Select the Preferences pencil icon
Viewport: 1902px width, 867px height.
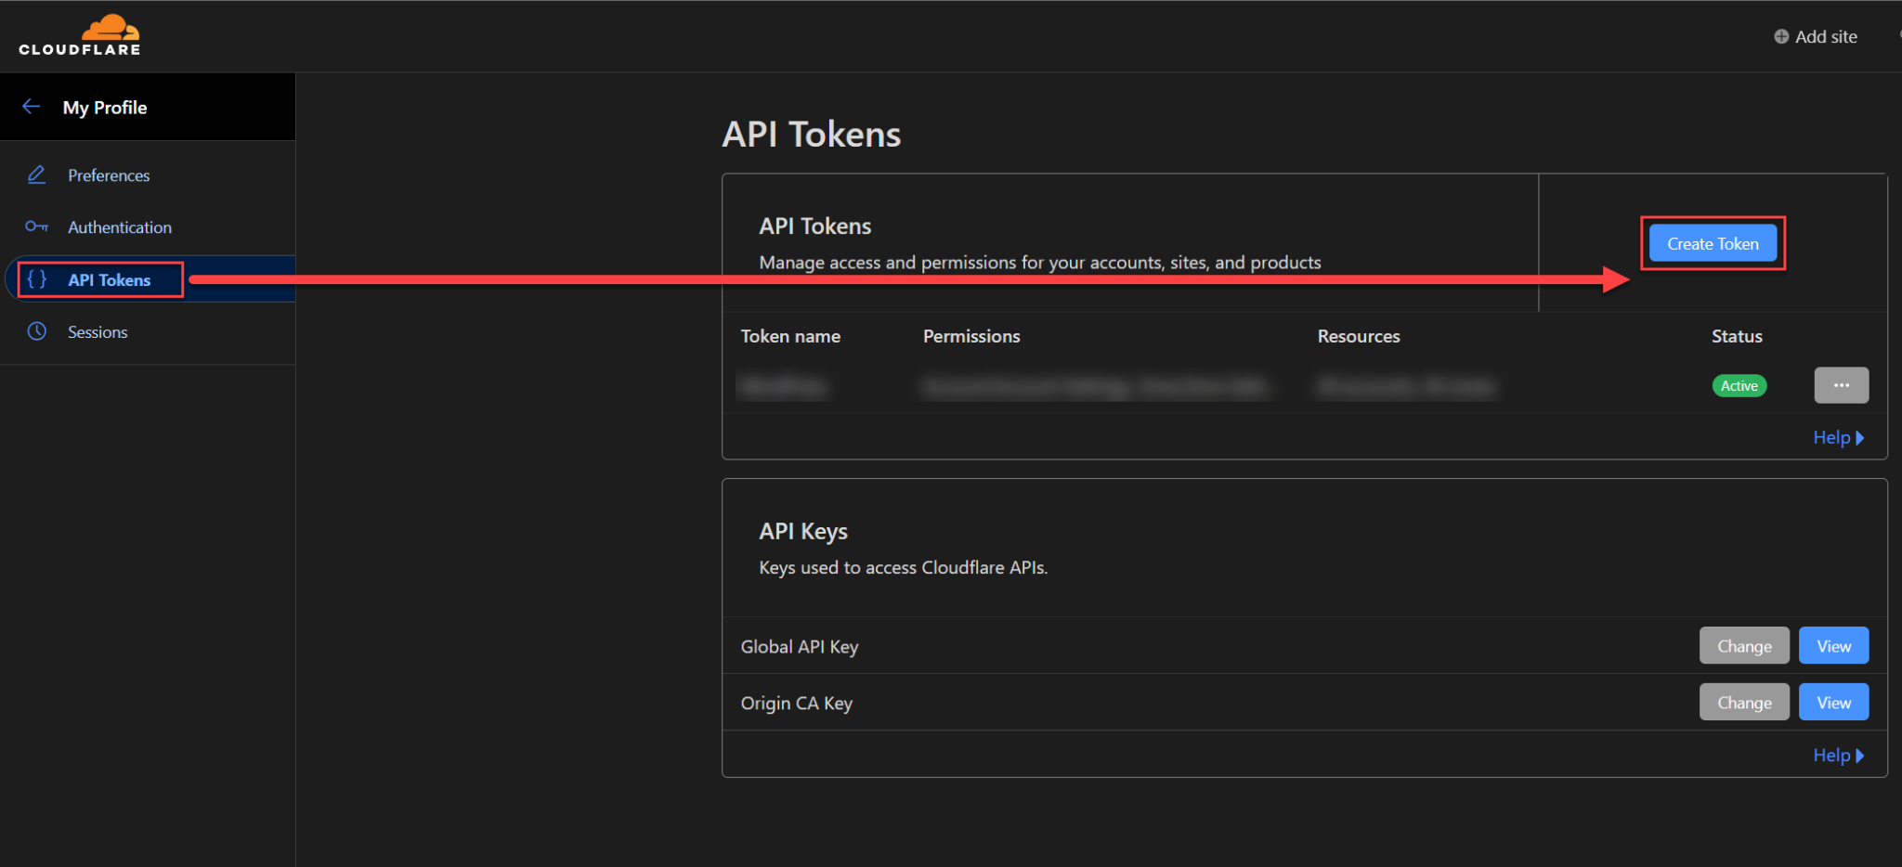pyautogui.click(x=36, y=175)
